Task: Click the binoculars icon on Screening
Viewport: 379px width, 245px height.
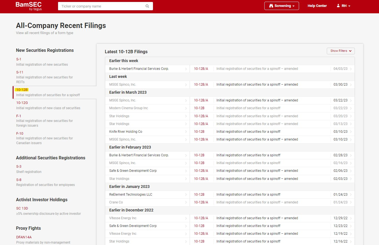Action: pos(271,6)
